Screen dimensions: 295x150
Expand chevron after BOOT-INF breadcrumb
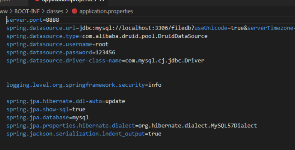pyautogui.click(x=43, y=11)
